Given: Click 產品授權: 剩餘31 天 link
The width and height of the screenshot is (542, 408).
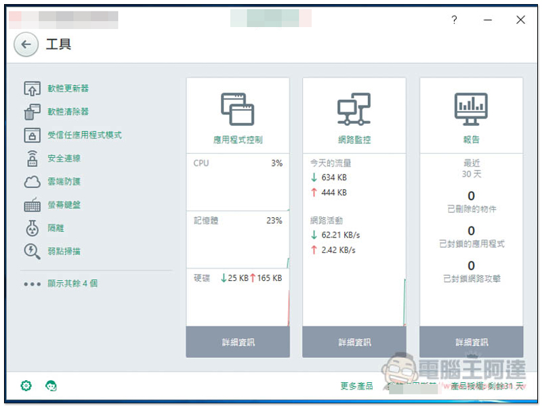Looking at the screenshot, I should point(487,386).
